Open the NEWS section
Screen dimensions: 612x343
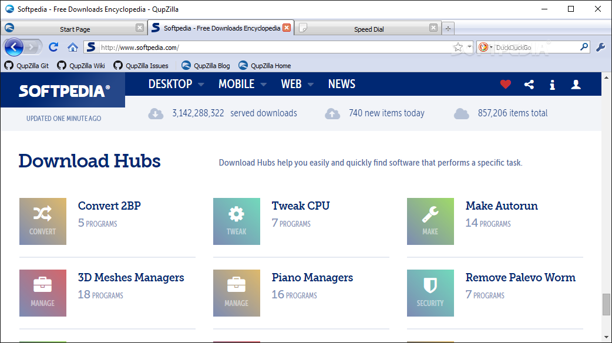click(341, 84)
